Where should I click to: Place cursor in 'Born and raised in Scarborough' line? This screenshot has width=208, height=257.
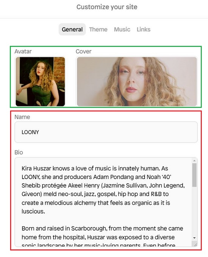102,229
